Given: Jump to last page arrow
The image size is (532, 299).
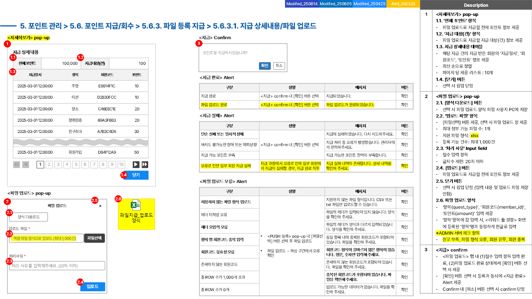Looking at the screenshot, I should coord(145,165).
